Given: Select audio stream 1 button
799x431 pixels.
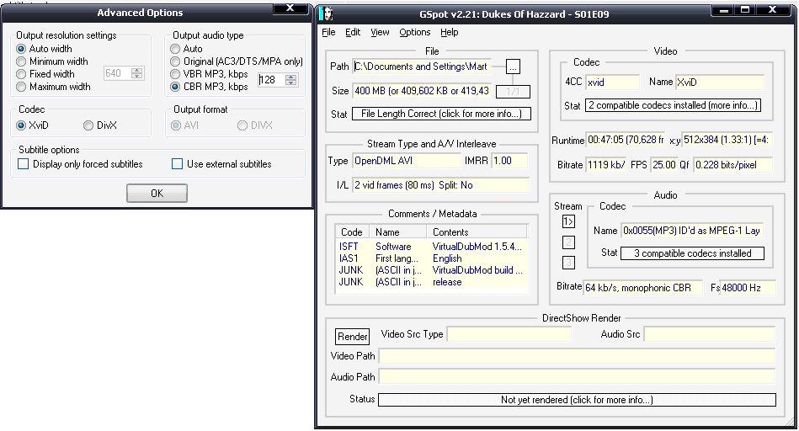Looking at the screenshot, I should (568, 221).
